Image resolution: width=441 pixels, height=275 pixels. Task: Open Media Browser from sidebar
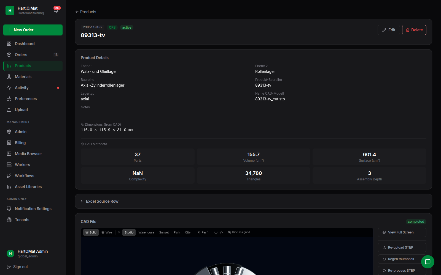[x=33, y=154]
